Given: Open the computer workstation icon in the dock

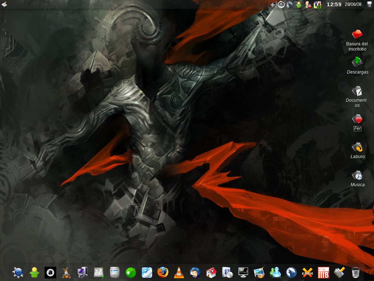Looking at the screenshot, I should 83,272.
